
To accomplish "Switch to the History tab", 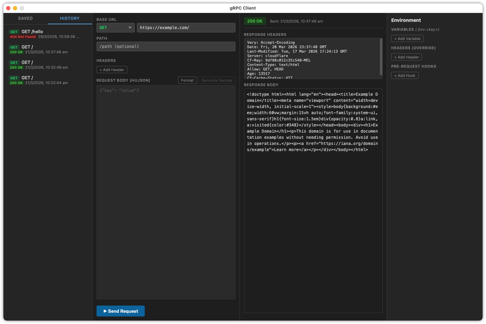I will pyautogui.click(x=70, y=18).
